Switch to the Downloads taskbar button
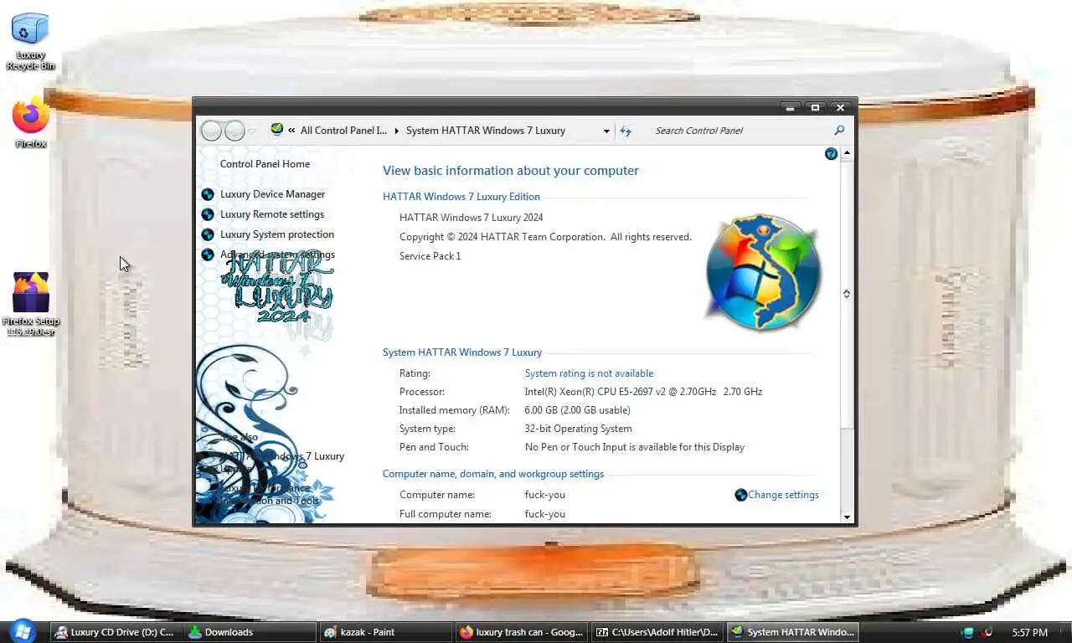The width and height of the screenshot is (1072, 643). [x=250, y=632]
